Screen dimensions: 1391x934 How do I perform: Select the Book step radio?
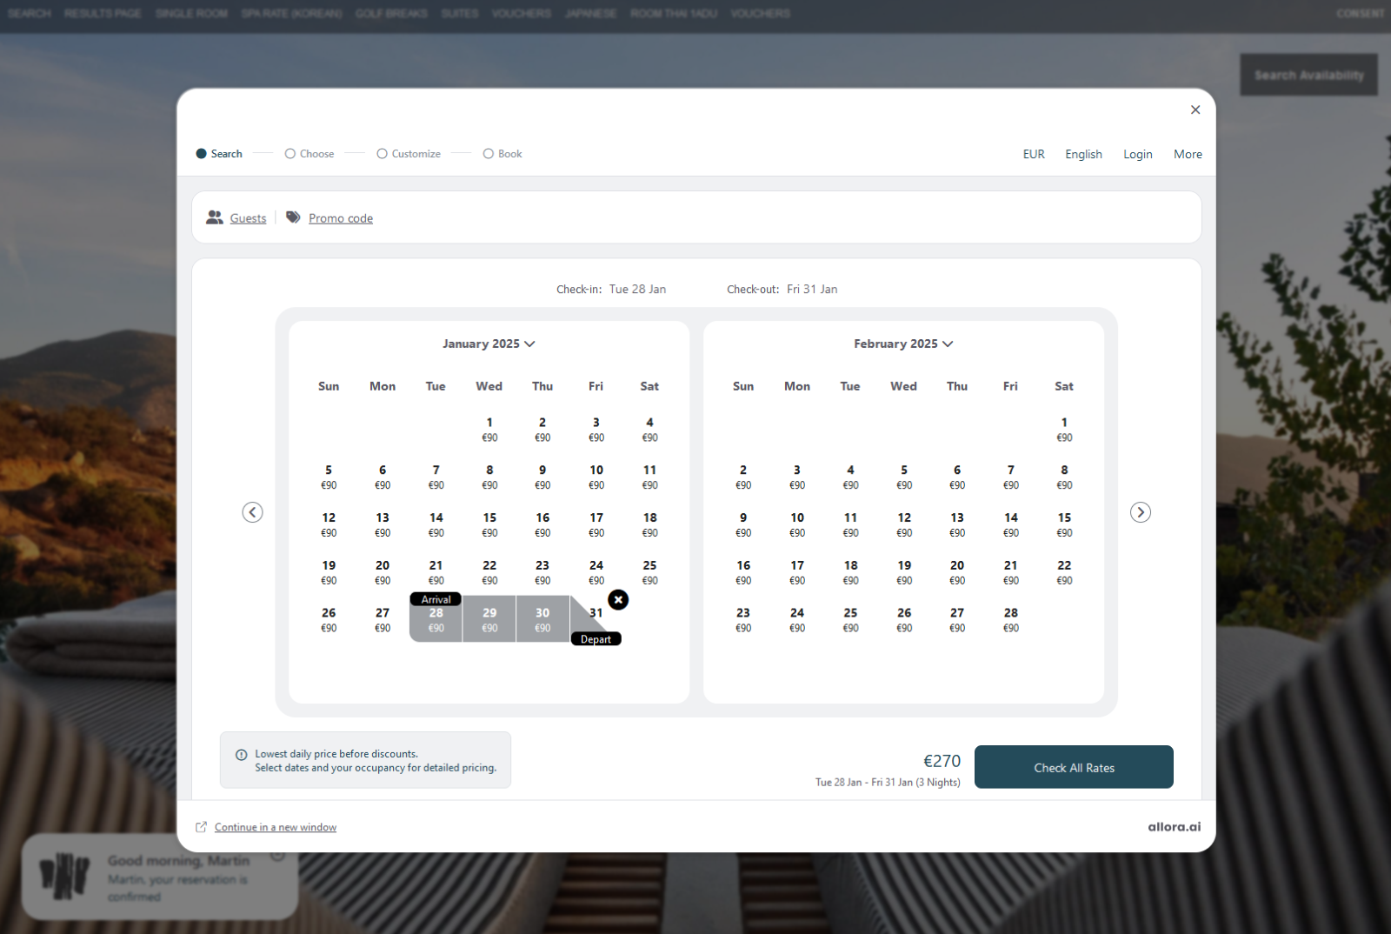[x=489, y=154]
